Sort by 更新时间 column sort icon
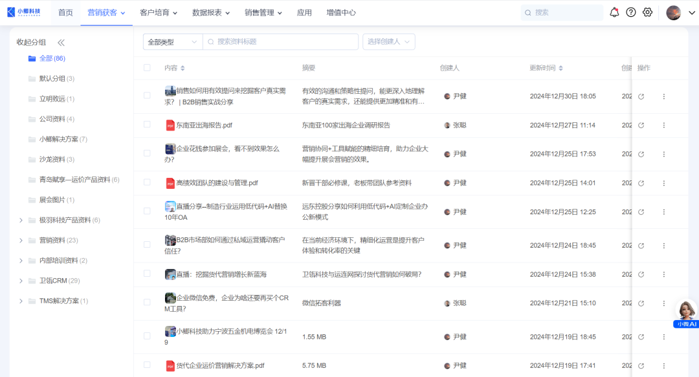The height and width of the screenshot is (377, 699). [560, 68]
